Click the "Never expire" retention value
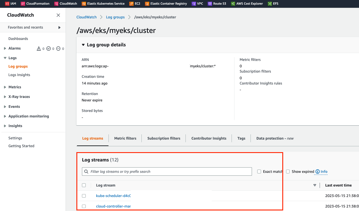The image size is (359, 211). click(x=92, y=100)
